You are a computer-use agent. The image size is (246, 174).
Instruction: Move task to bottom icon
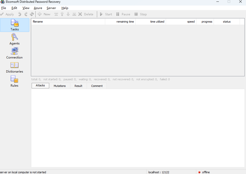(x=74, y=14)
